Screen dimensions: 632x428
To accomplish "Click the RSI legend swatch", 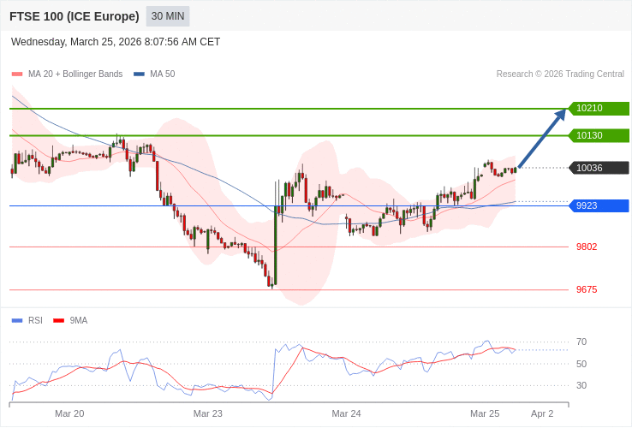I will (17, 321).
